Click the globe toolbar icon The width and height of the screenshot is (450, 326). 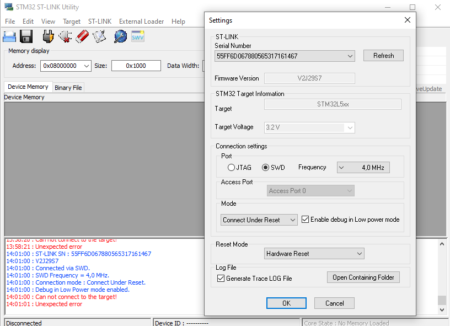121,36
